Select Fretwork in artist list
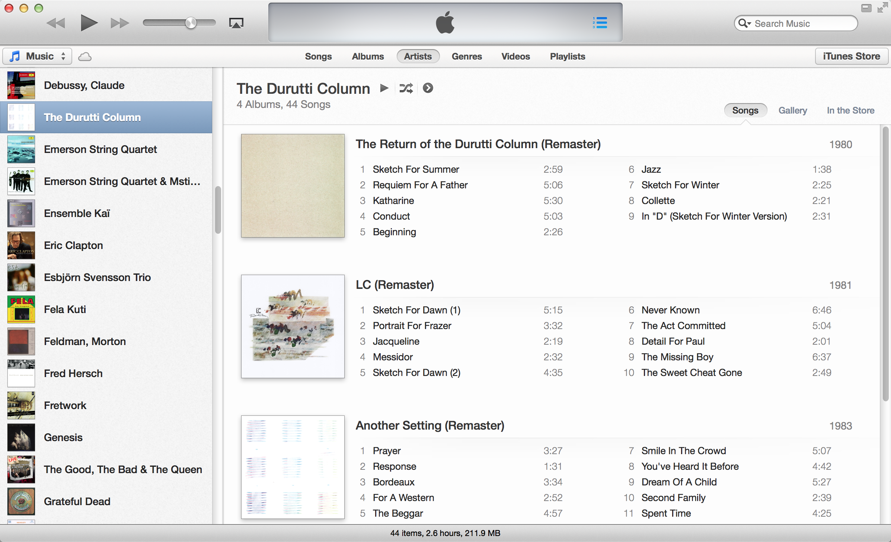This screenshot has height=542, width=891. tap(106, 405)
